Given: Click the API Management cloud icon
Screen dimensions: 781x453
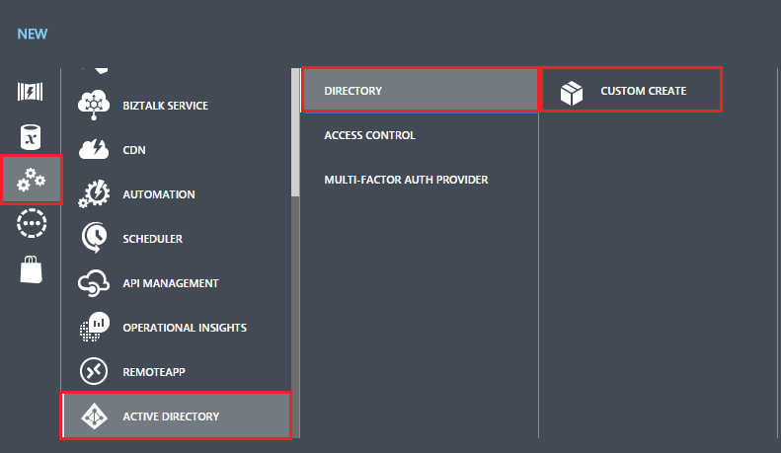Looking at the screenshot, I should click(94, 282).
